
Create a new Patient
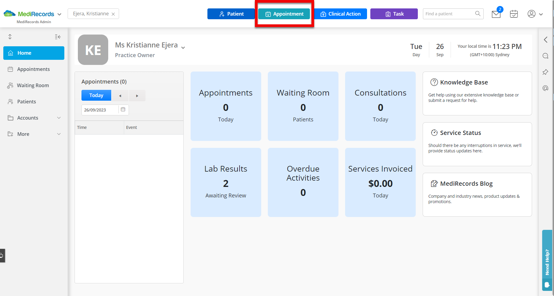(231, 14)
